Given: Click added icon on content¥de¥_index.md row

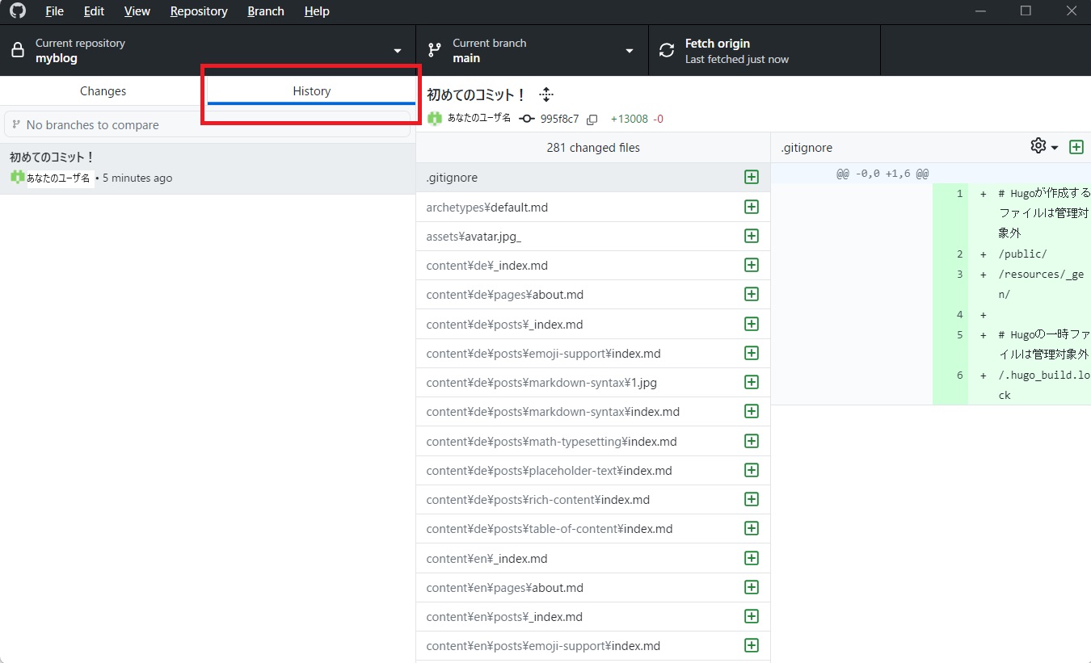Looking at the screenshot, I should [752, 266].
